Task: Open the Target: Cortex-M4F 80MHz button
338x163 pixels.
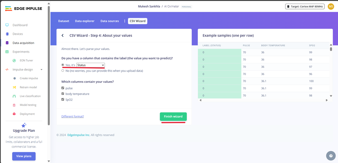Action: click(x=305, y=7)
